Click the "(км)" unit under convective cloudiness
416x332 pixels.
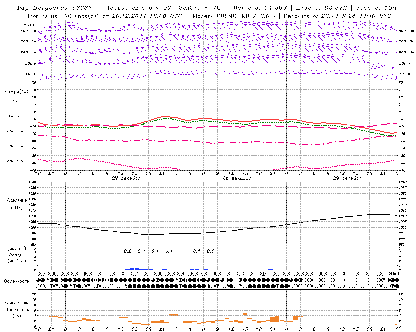(17, 316)
